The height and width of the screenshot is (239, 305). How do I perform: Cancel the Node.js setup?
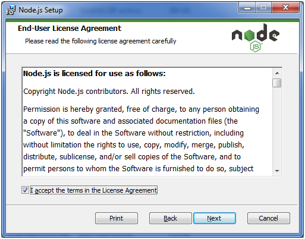[x=269, y=218]
